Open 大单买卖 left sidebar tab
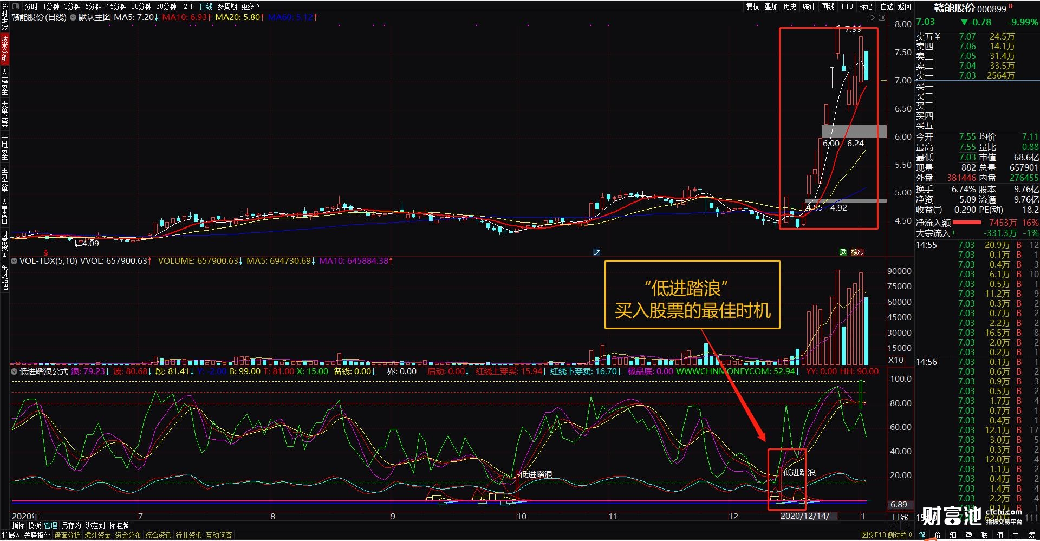This screenshot has width=1040, height=541. (4, 114)
